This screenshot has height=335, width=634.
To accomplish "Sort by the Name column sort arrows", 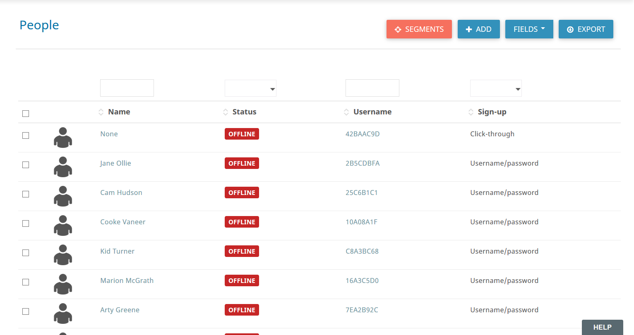I will pyautogui.click(x=101, y=112).
